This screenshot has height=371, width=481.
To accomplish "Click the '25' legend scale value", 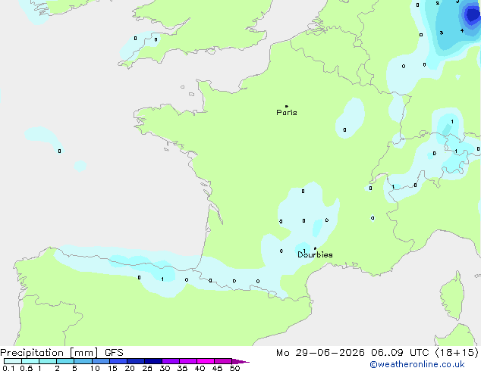I will coord(147,368).
